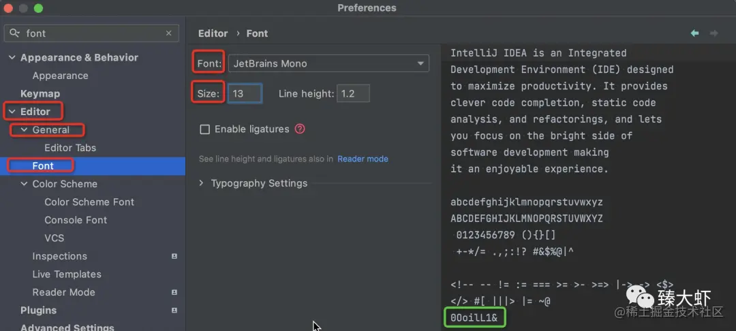Select Appearance in the settings tree
This screenshot has height=331, width=736.
tap(60, 76)
